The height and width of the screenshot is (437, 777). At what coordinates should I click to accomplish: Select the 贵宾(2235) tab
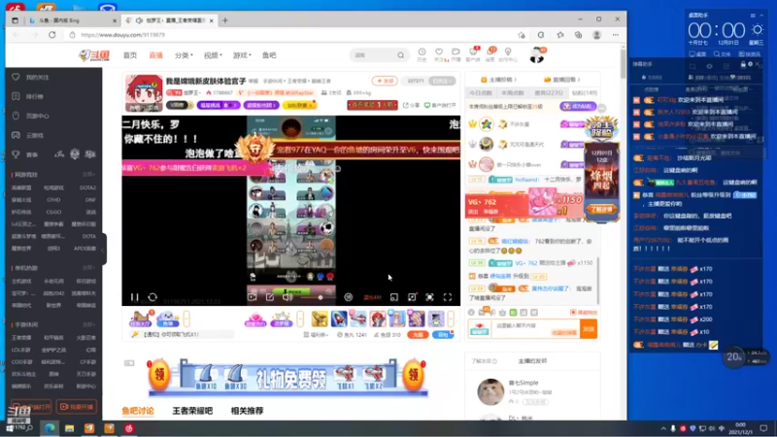click(549, 92)
